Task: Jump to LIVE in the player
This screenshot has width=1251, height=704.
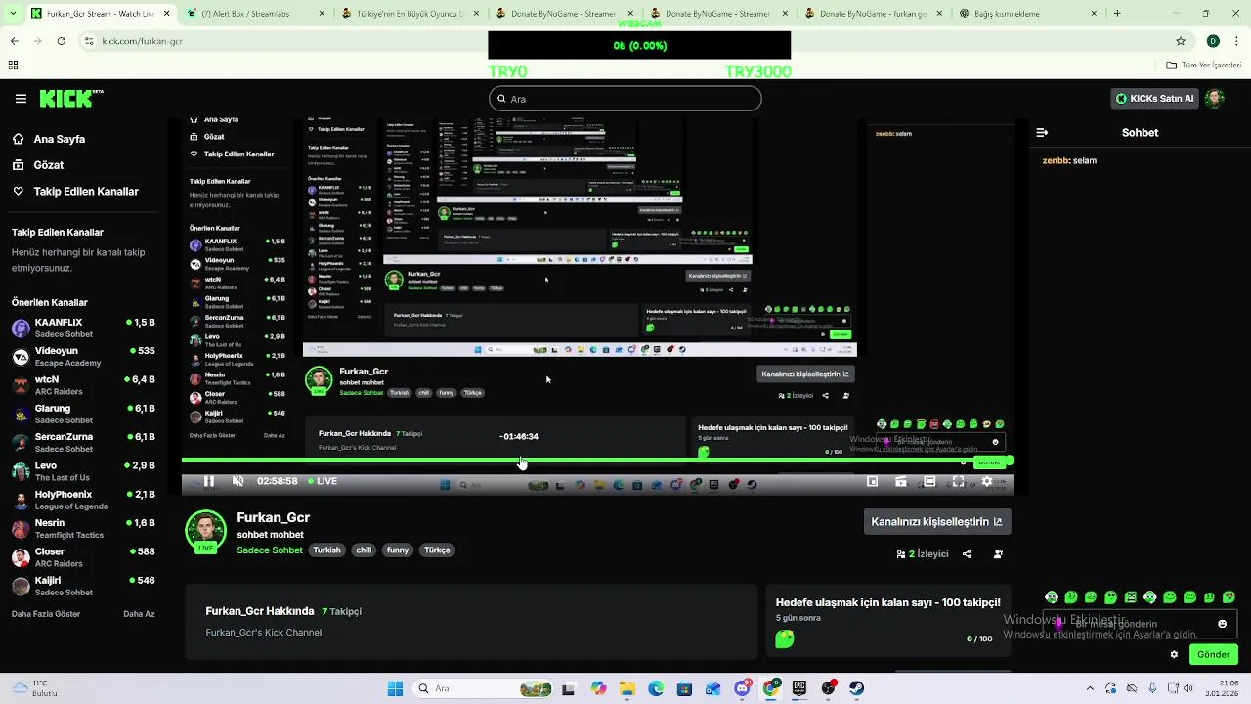Action: (x=323, y=481)
